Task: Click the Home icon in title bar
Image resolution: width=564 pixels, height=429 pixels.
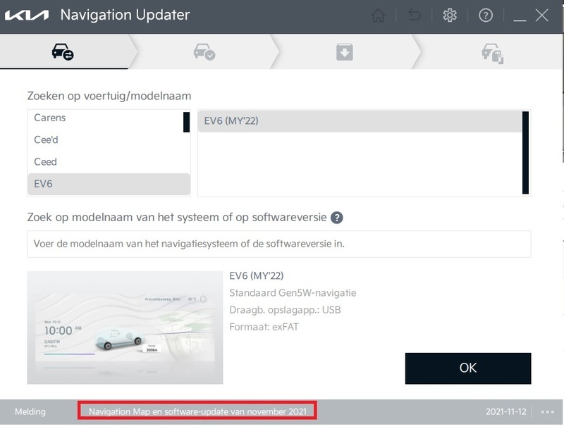Action: pos(378,15)
